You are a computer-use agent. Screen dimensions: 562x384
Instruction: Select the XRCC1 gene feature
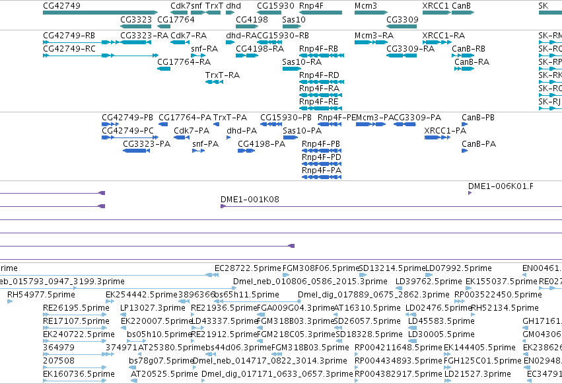pyautogui.click(x=437, y=13)
